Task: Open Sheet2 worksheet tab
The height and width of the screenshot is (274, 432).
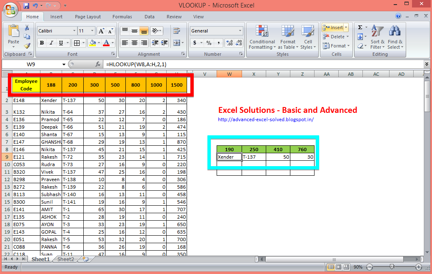Action: [65, 259]
